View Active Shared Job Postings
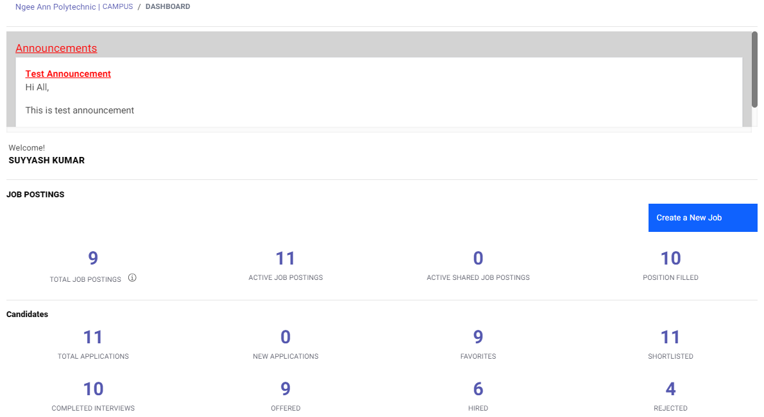764x417 pixels. click(478, 258)
